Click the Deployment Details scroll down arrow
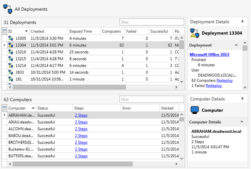Screen dimensions: 251x169 245,88
